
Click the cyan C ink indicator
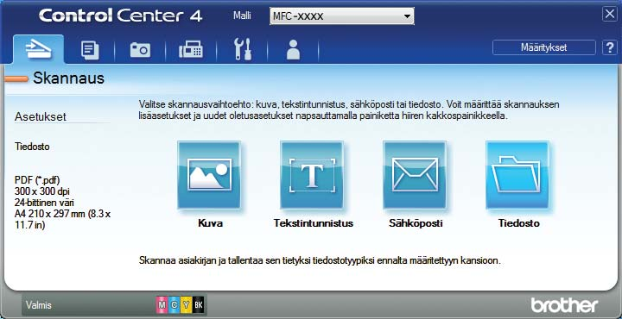click(174, 305)
